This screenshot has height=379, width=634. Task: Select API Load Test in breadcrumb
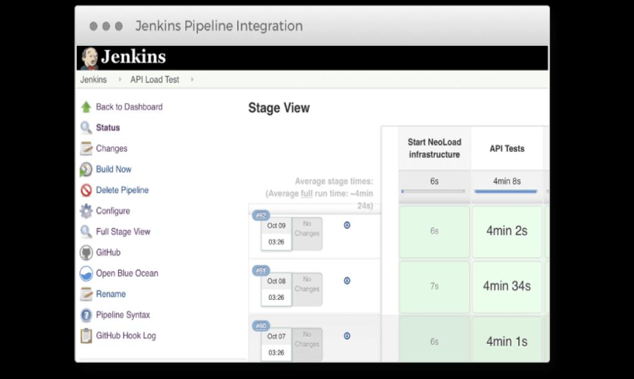tap(154, 80)
